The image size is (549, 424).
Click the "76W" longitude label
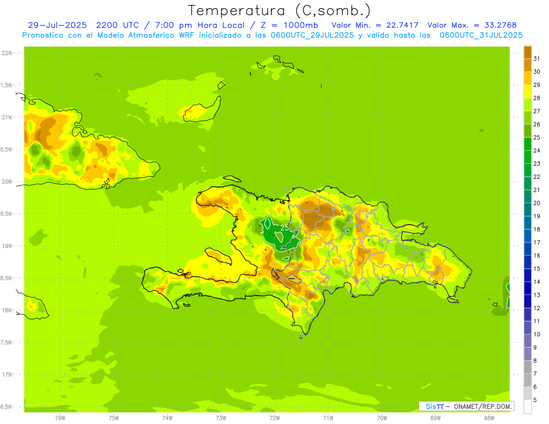click(x=60, y=418)
